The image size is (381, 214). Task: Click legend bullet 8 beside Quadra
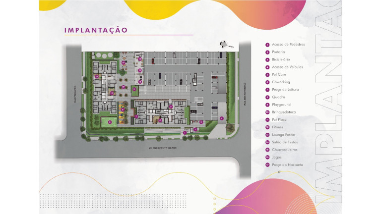[267, 97]
